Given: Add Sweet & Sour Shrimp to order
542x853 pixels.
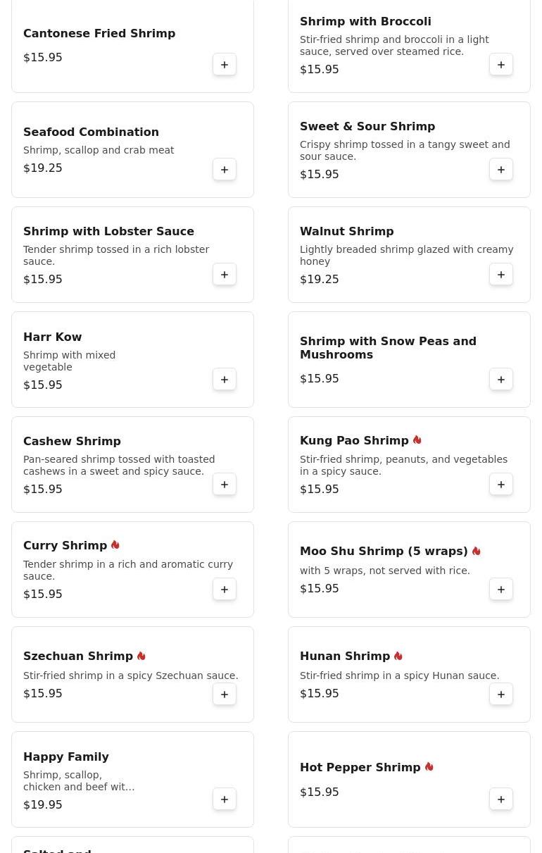Looking at the screenshot, I should (501, 170).
